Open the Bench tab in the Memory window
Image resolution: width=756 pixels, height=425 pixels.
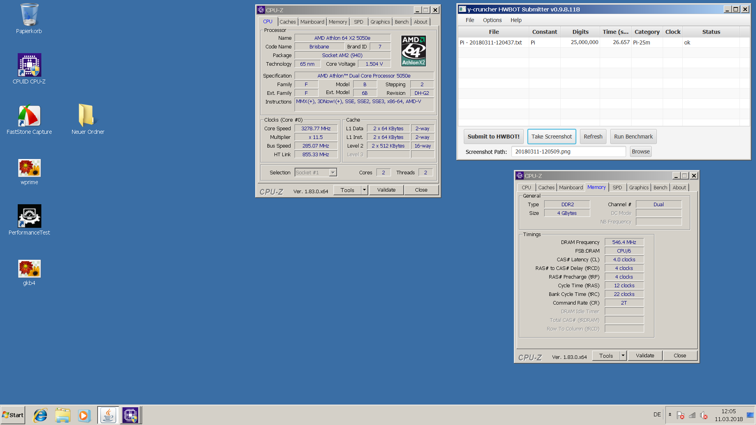[x=660, y=188]
